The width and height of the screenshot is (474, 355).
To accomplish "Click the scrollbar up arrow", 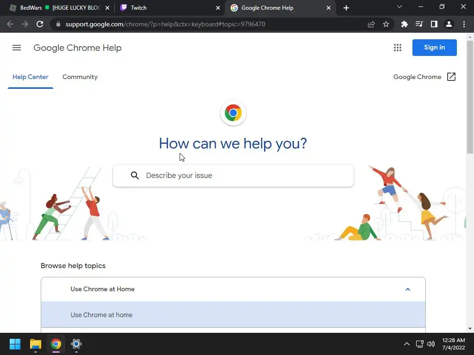I will (470, 37).
